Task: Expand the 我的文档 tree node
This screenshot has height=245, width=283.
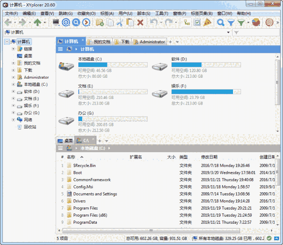Action: [13, 63]
